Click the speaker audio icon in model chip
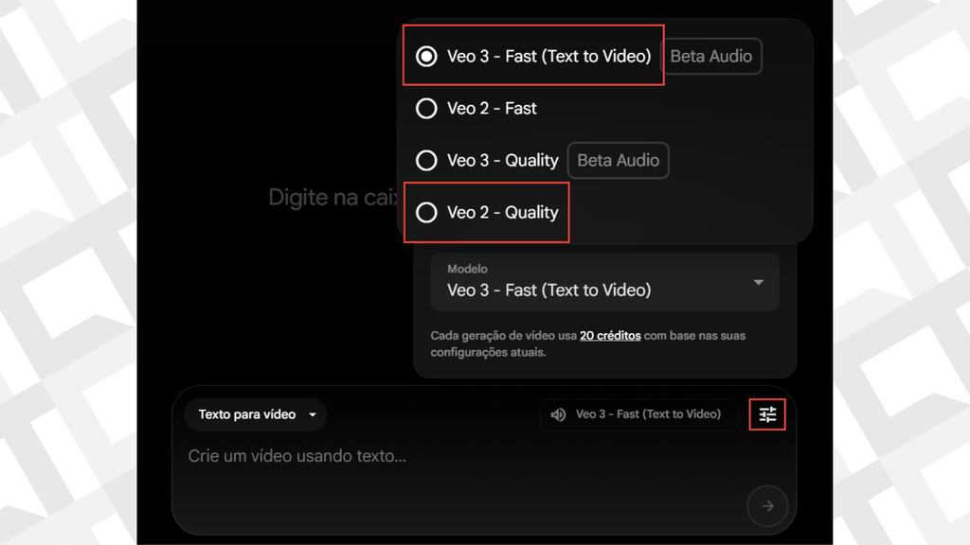The image size is (970, 545). [x=559, y=414]
